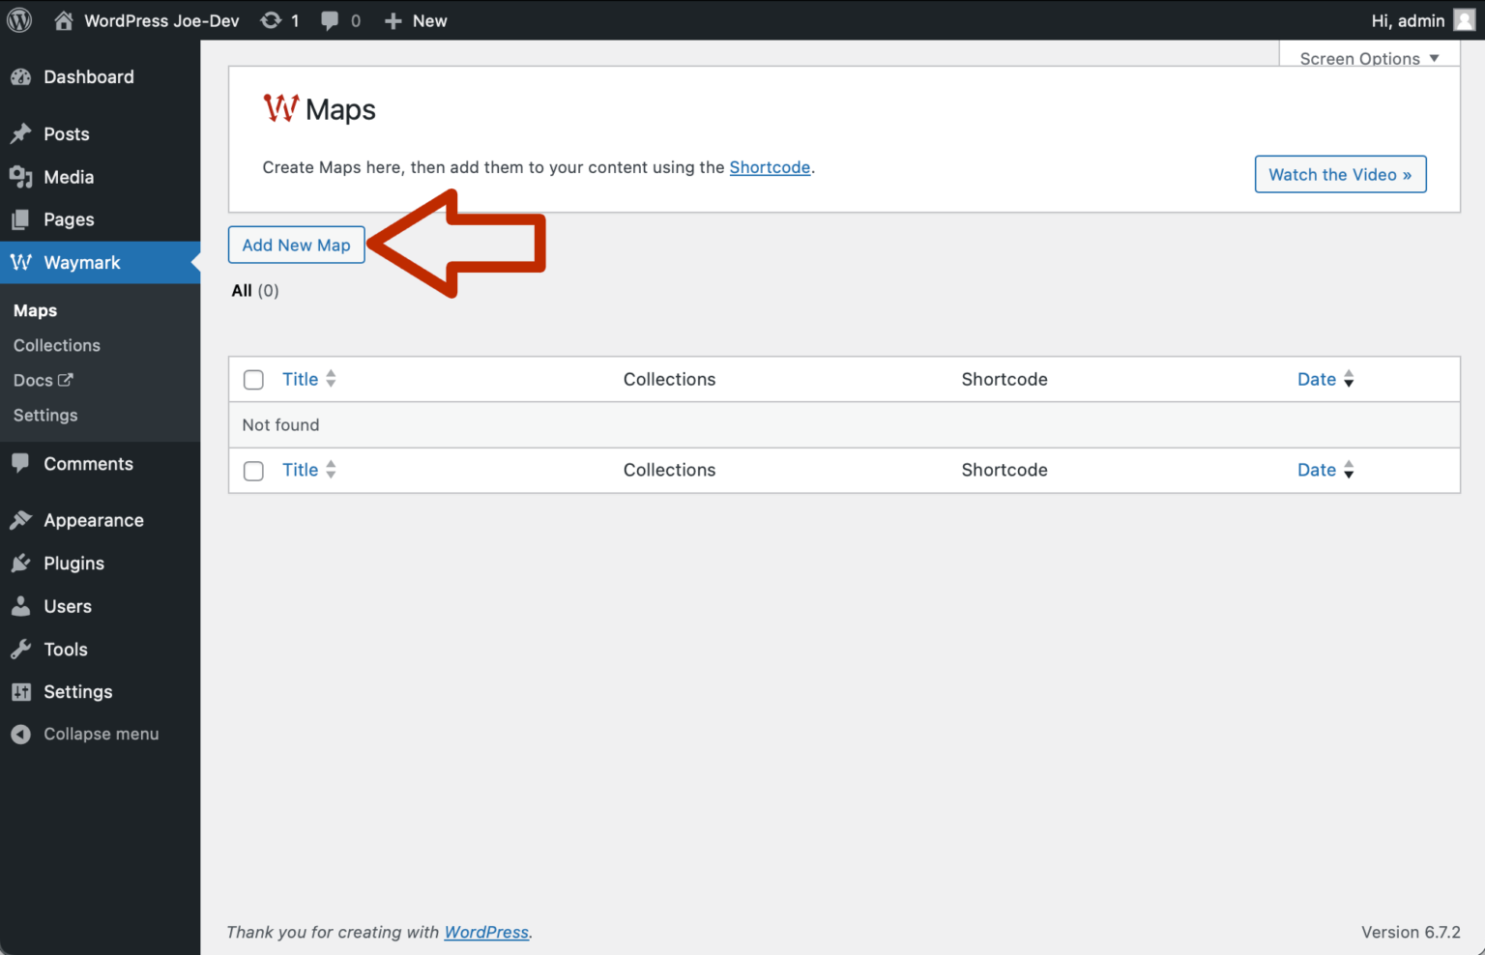Click the Appearance brush icon
Image resolution: width=1485 pixels, height=955 pixels.
pyautogui.click(x=21, y=519)
